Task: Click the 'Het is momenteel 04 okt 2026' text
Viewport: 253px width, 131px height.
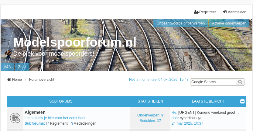Action: (159, 80)
